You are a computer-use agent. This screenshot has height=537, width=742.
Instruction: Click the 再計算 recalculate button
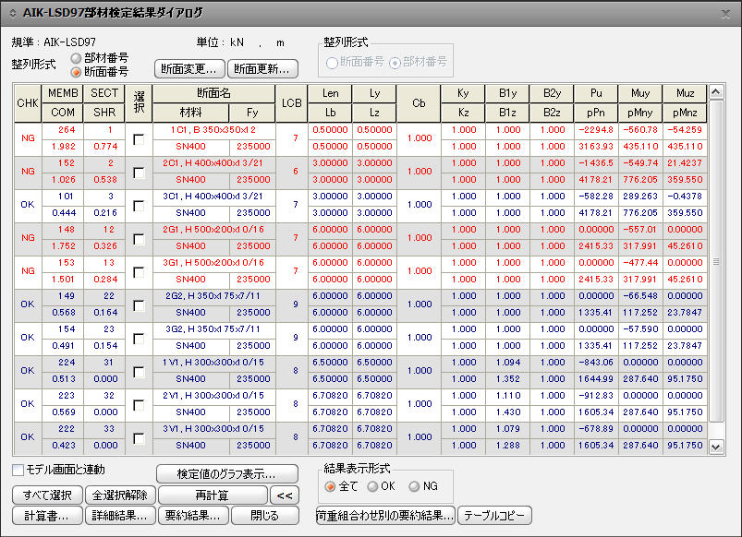click(x=213, y=495)
